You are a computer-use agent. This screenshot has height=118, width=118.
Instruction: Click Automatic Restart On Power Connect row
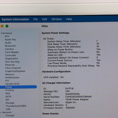pos(73,58)
